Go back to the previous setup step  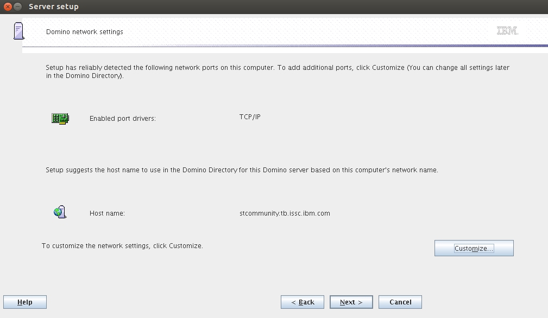coord(302,302)
